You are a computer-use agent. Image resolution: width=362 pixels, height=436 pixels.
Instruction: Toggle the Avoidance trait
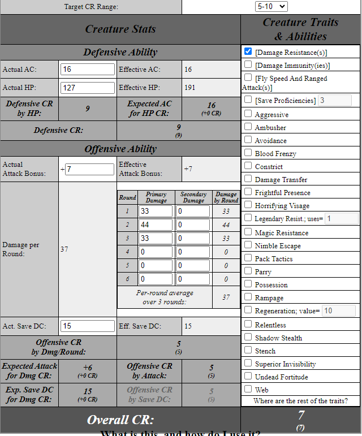click(x=248, y=140)
